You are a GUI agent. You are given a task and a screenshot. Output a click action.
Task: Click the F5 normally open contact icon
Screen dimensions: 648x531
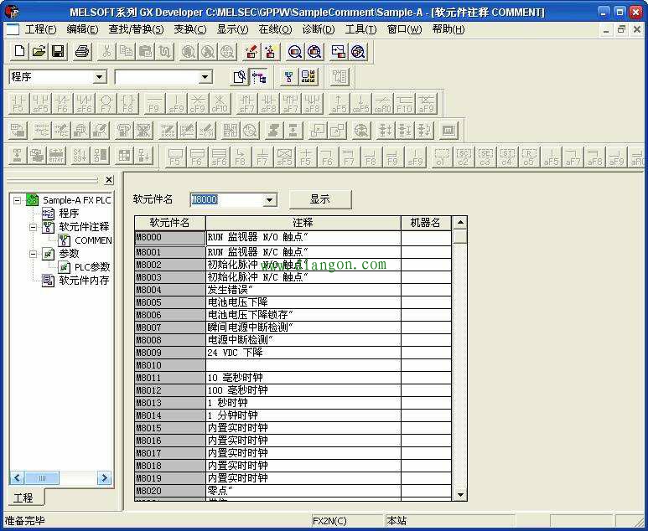[x=18, y=103]
